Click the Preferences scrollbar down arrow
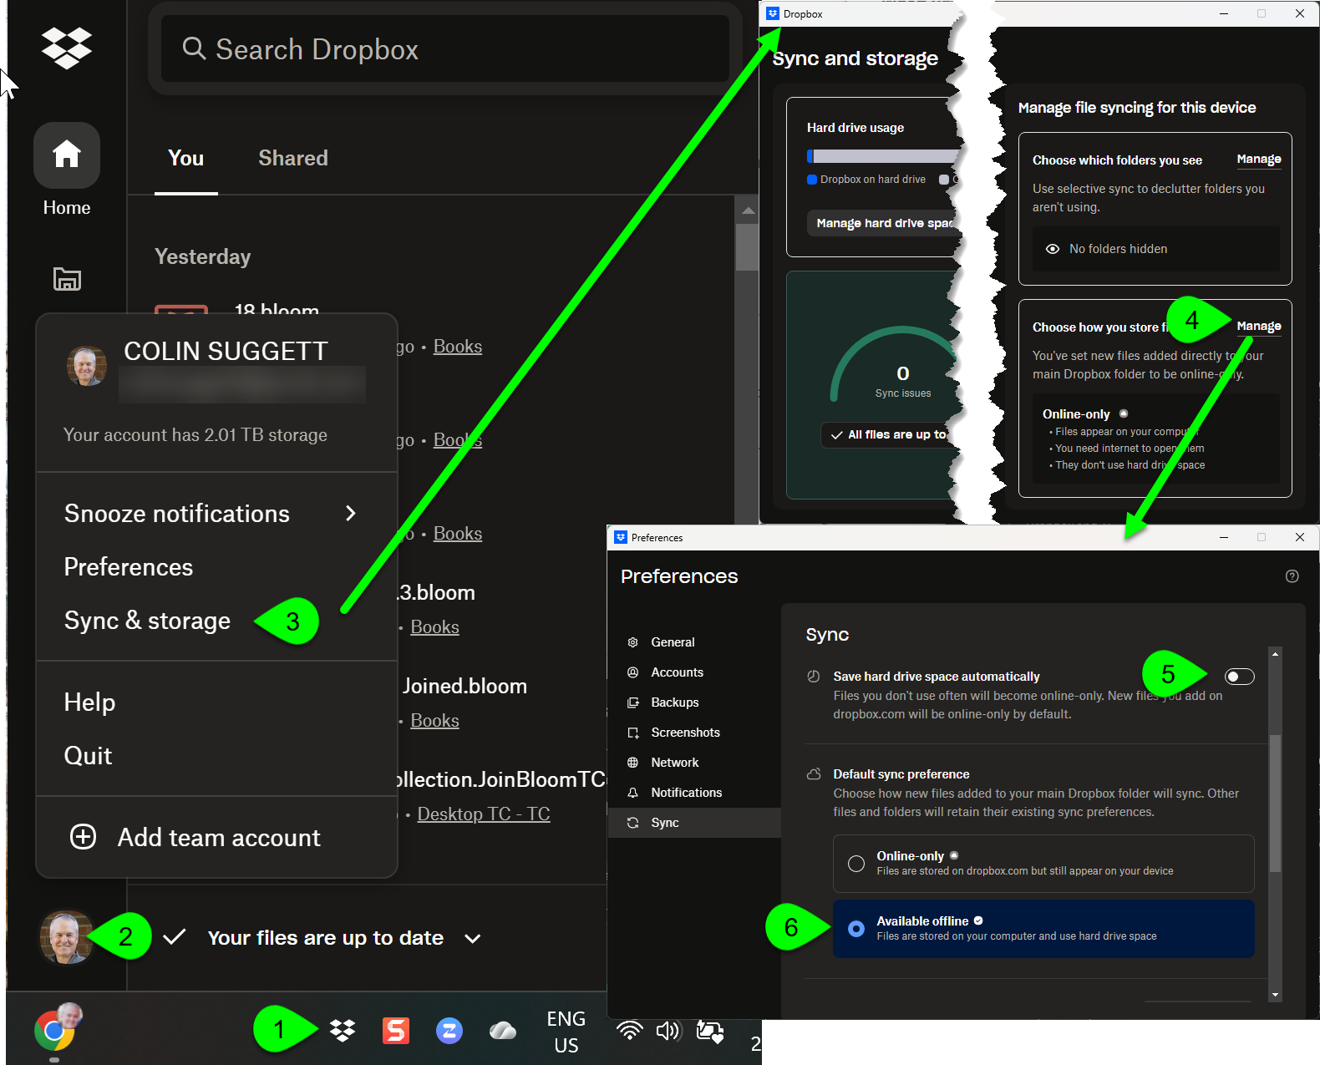Screen dimensions: 1320x1065 click(x=1275, y=995)
